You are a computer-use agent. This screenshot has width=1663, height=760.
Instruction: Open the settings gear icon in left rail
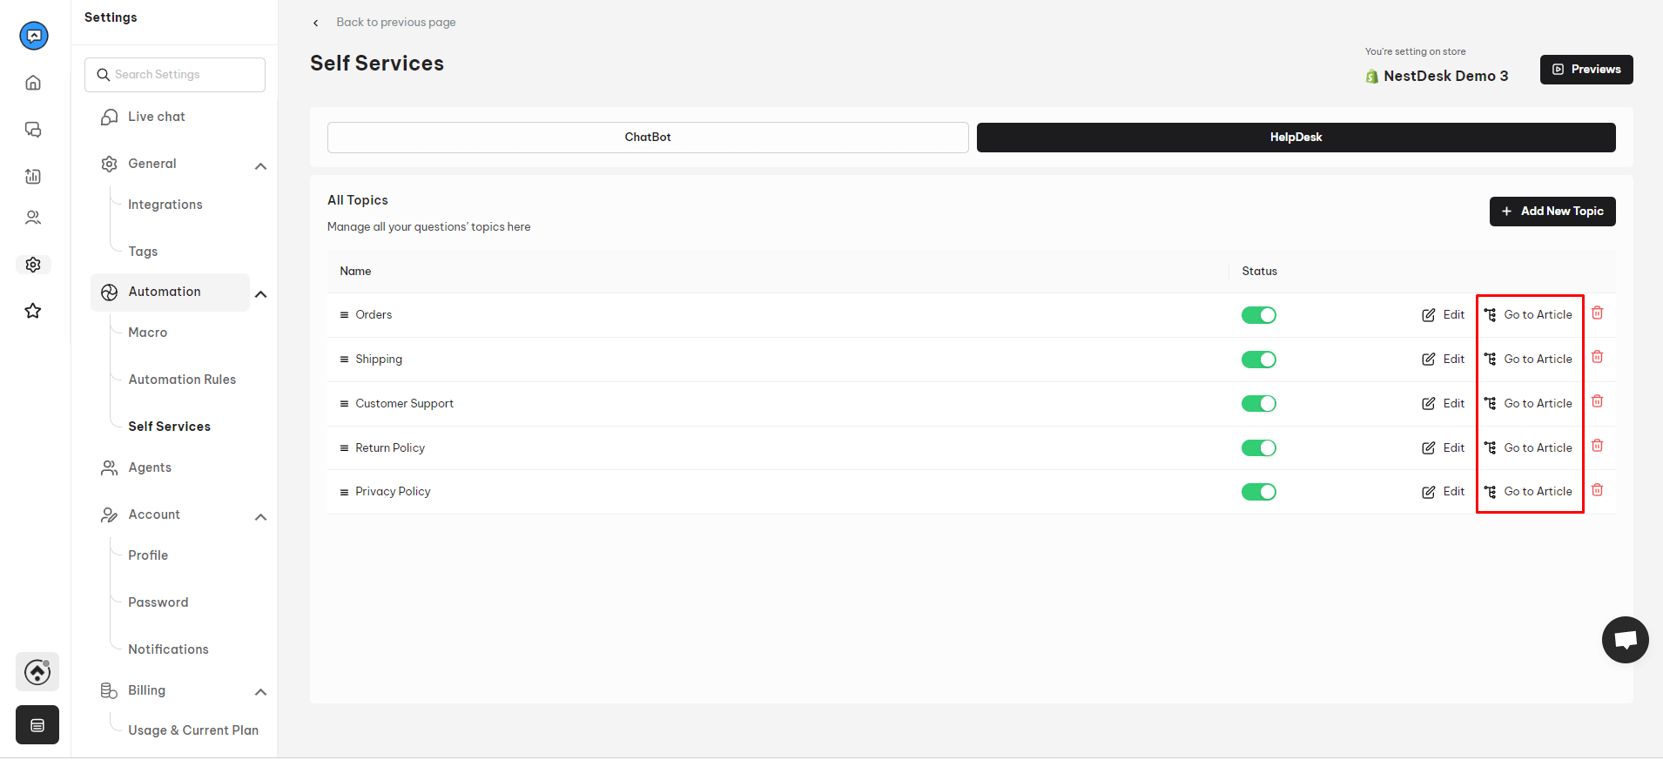33,265
